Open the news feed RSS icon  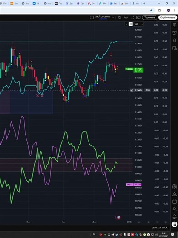coord(174,209)
